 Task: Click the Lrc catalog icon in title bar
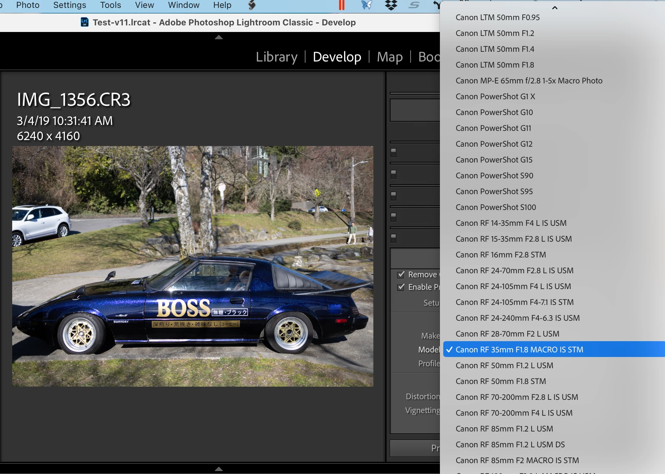tap(85, 22)
